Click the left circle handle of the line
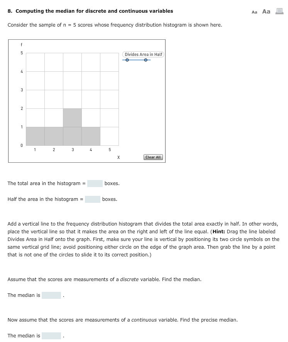This screenshot has height=342, width=288. click(127, 60)
